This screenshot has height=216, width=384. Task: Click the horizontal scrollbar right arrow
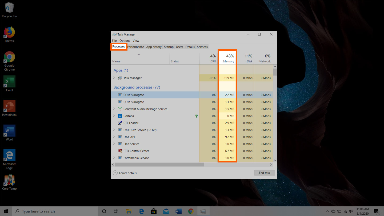271,165
